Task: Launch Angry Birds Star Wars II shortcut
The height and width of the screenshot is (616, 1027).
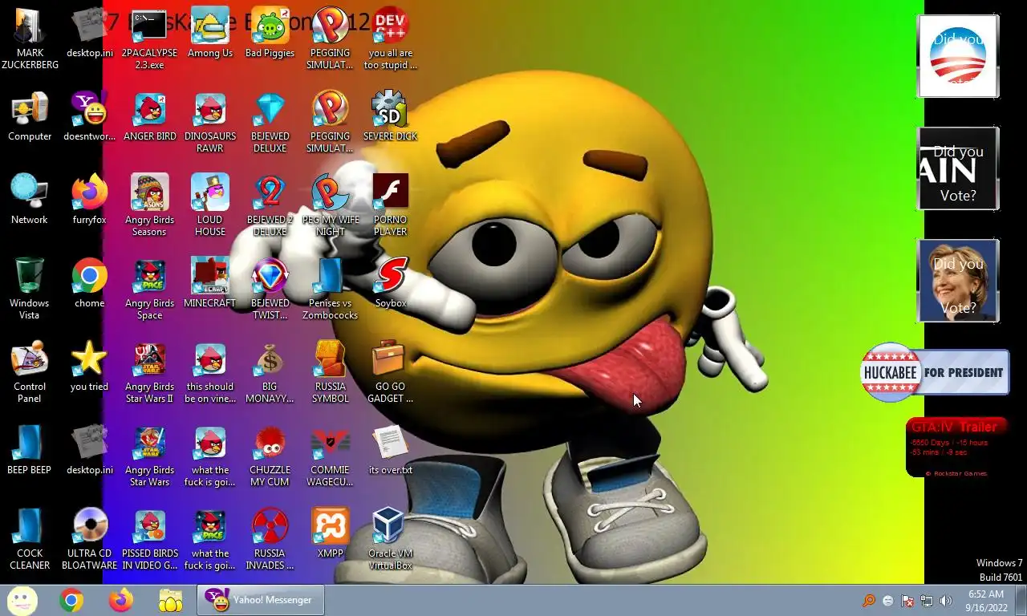Action: [150, 372]
